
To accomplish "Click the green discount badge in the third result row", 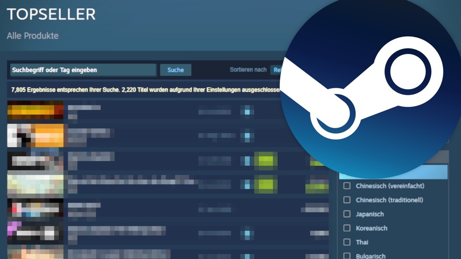I will coord(266,161).
